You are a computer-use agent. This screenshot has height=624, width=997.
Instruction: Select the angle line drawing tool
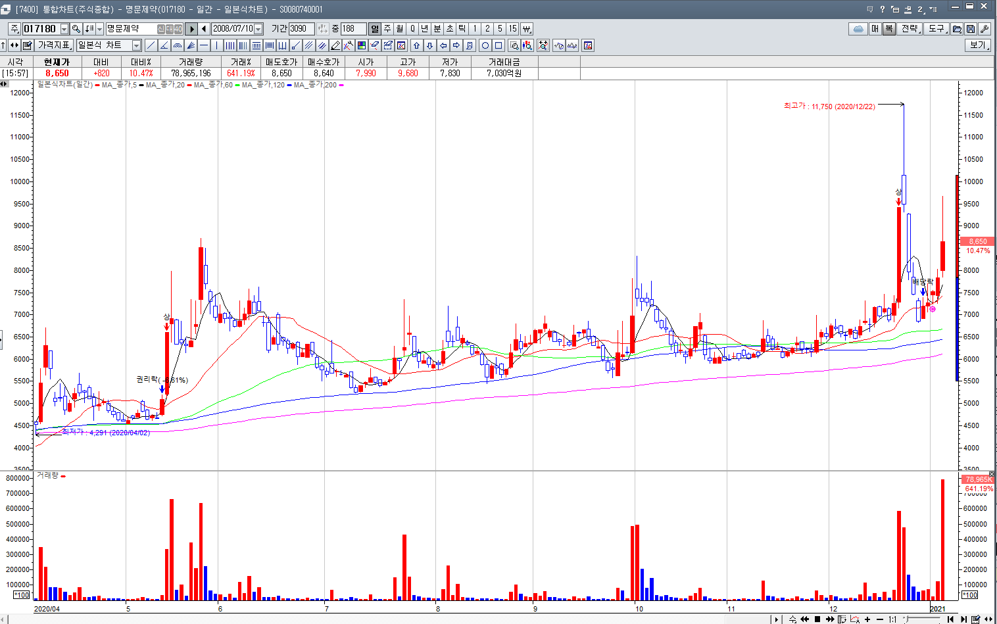[x=164, y=45]
